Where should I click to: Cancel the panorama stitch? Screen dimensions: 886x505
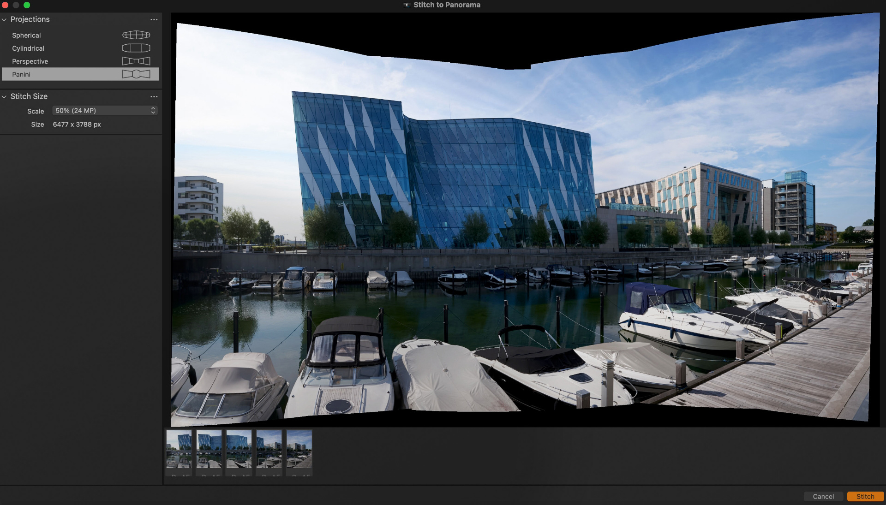click(824, 496)
